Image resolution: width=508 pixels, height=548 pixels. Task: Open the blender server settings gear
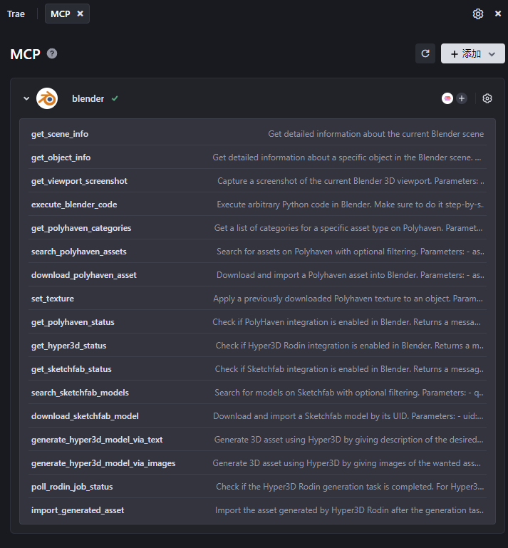coord(487,99)
